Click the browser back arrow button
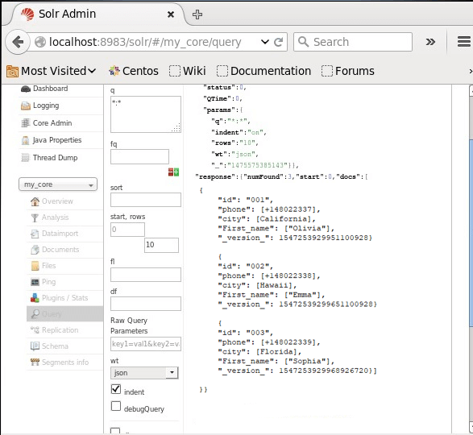Viewport: 473px width, 435px height. [18, 42]
